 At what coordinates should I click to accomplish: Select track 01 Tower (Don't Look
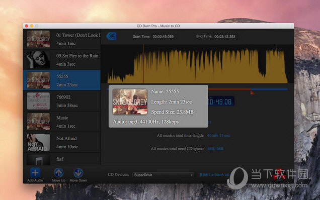tap(62, 39)
